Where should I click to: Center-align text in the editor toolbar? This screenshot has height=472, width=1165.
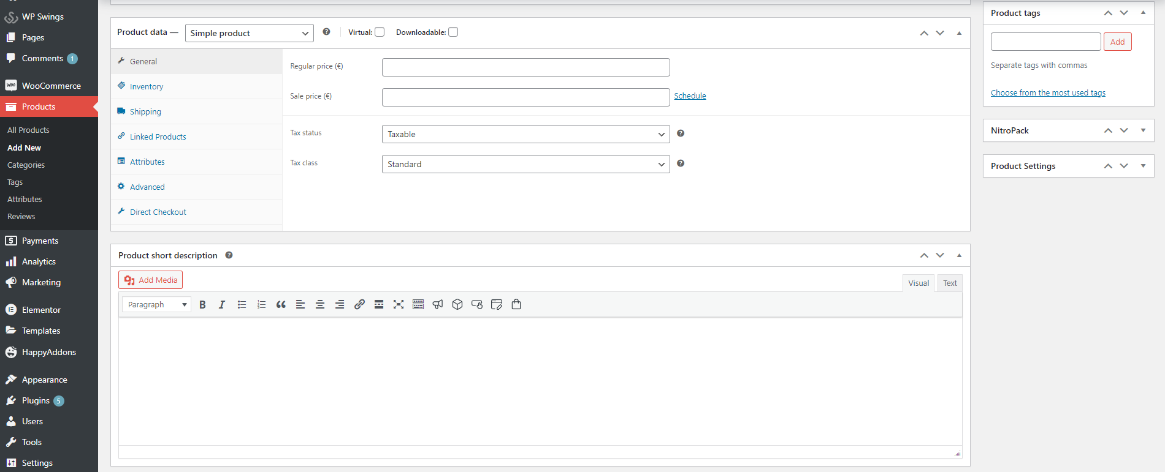[320, 305]
